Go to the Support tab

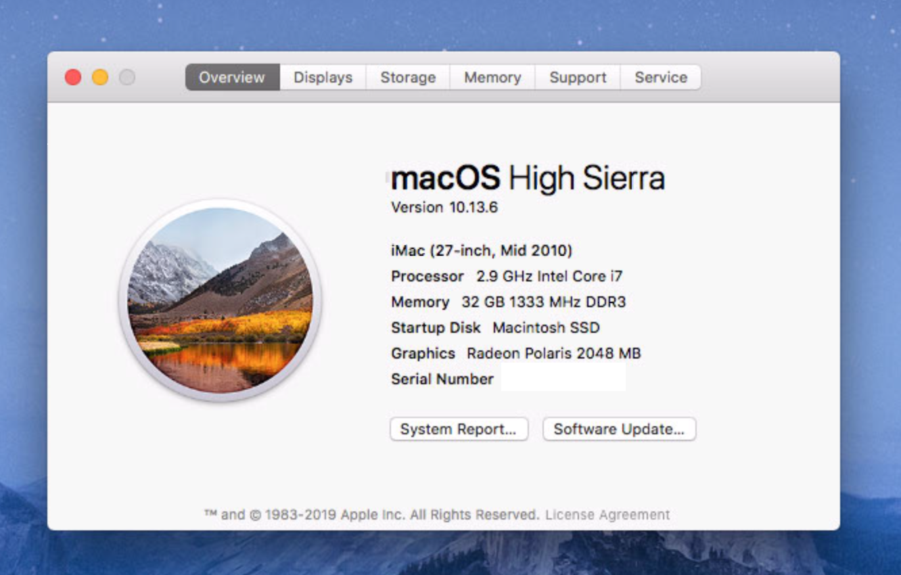[578, 77]
